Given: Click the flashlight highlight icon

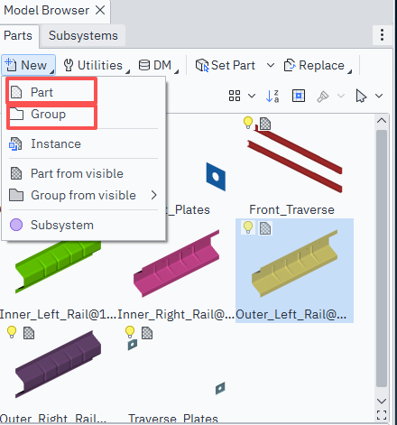Looking at the screenshot, I should tap(323, 97).
